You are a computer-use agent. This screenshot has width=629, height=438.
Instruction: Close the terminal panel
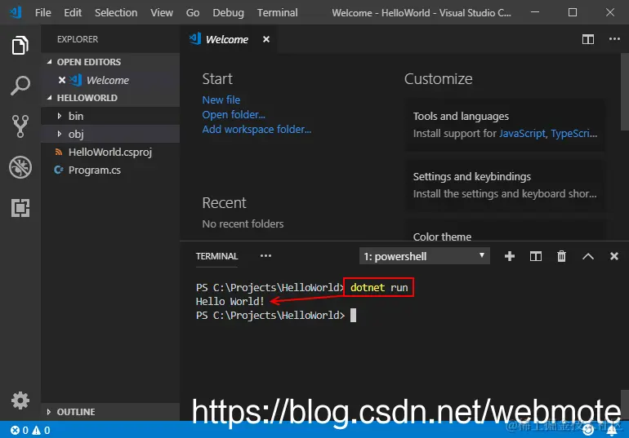coord(614,256)
